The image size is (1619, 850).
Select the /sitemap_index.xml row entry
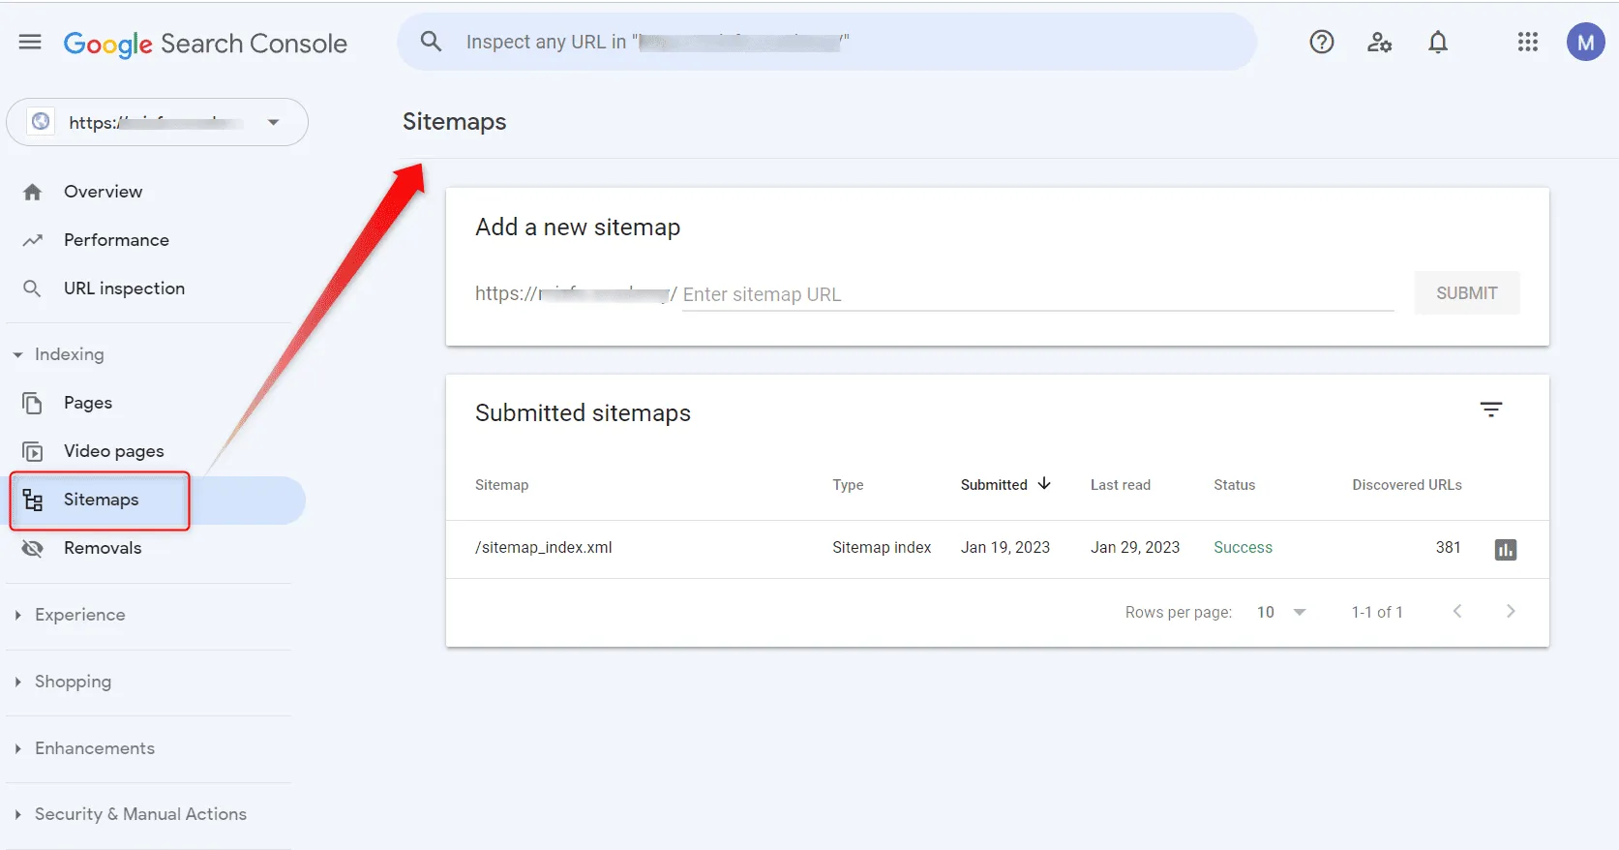[x=544, y=547]
